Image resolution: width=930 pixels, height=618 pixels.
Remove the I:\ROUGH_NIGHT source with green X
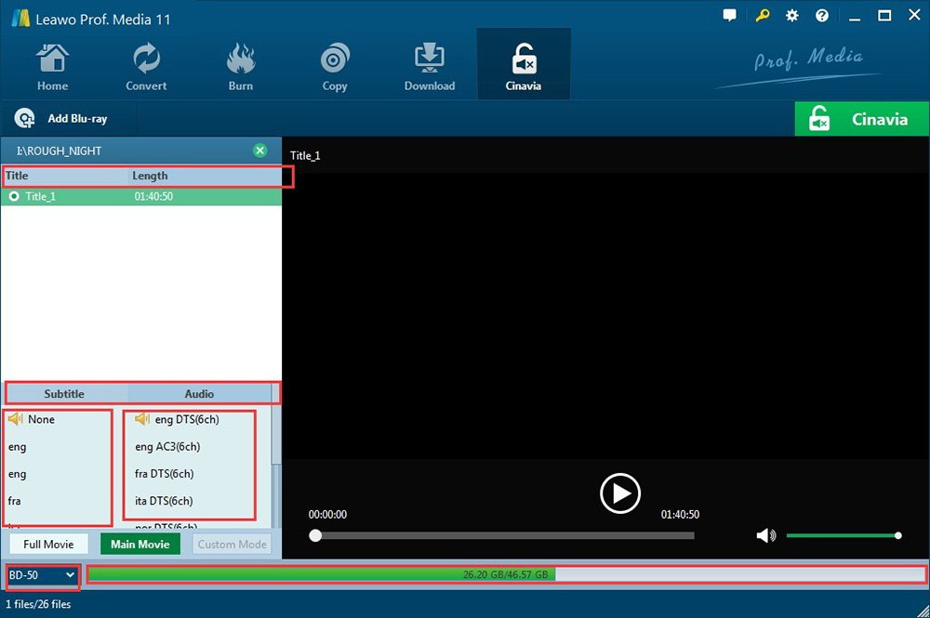[259, 151]
